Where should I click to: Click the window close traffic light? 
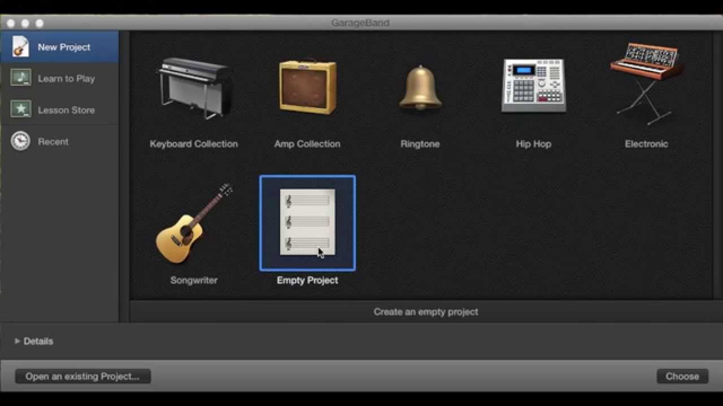tap(11, 23)
